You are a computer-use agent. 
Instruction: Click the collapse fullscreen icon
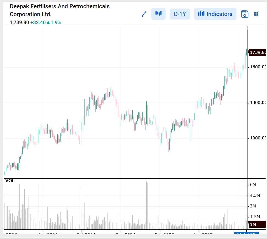pyautogui.click(x=256, y=14)
